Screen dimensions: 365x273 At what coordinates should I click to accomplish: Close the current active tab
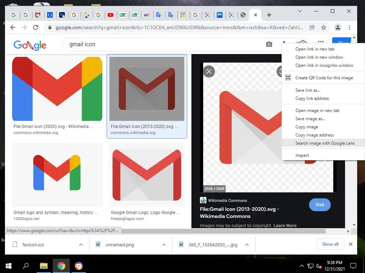click(x=255, y=15)
